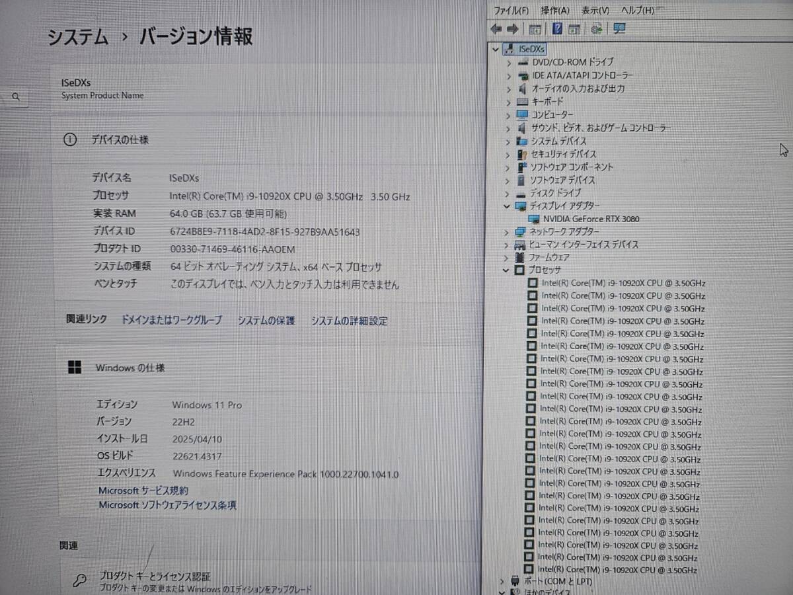Open the 表示(V) menu

(595, 11)
